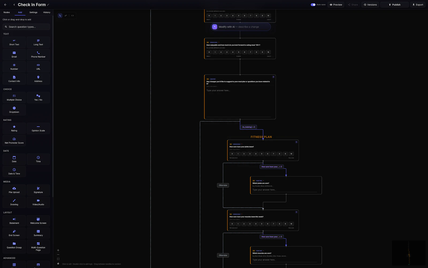Open the History tab
Screen dimensions: 428x268
(x=47, y=12)
